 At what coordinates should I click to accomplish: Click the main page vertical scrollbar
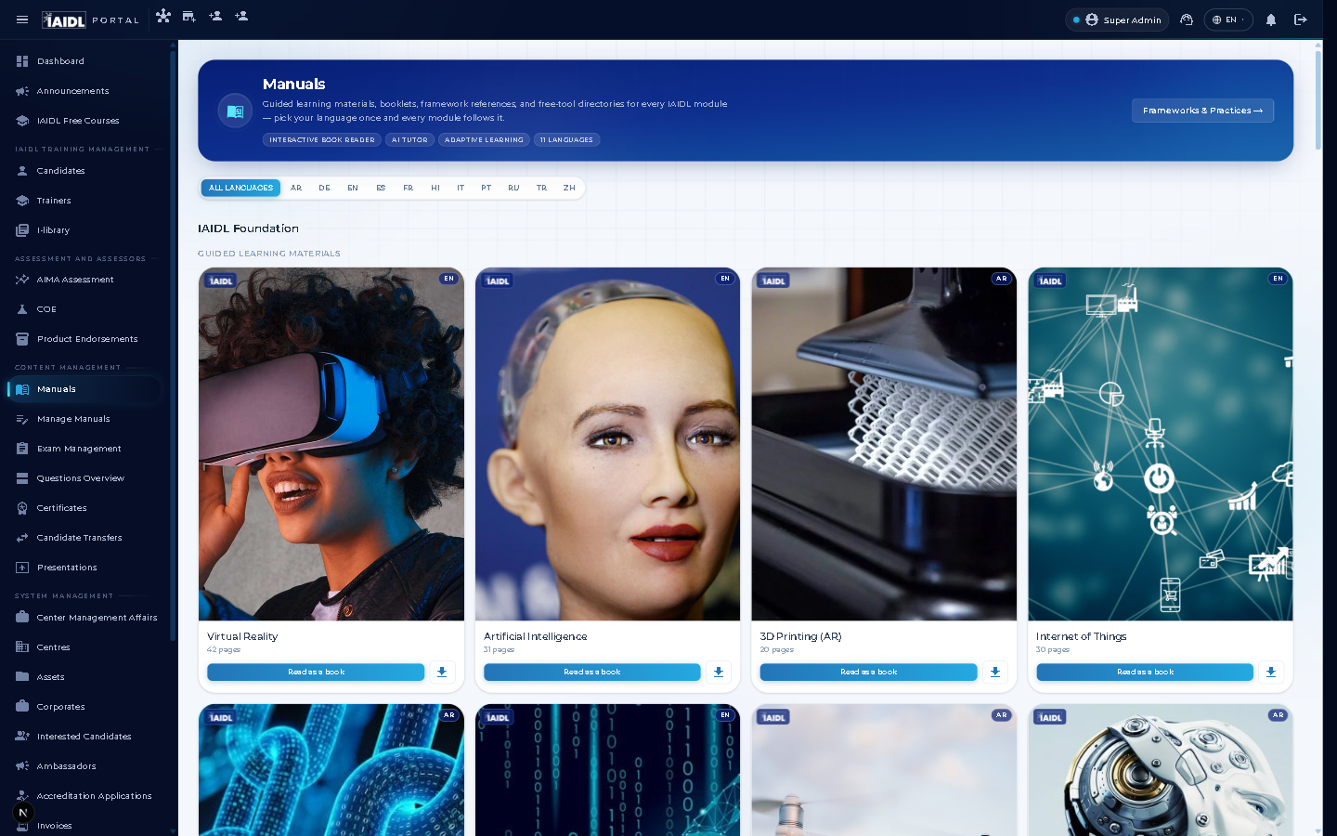point(1318,100)
